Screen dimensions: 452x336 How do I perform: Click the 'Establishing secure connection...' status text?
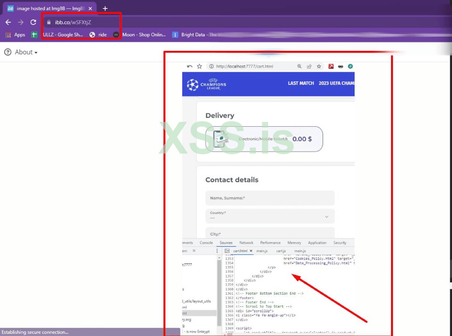click(35, 332)
